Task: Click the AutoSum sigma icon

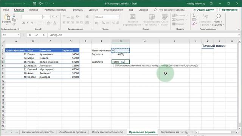Action: click(x=194, y=15)
